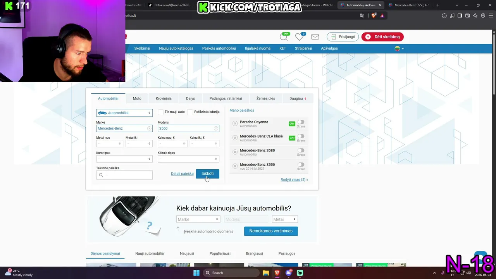Open the messages envelope icon

point(315,37)
